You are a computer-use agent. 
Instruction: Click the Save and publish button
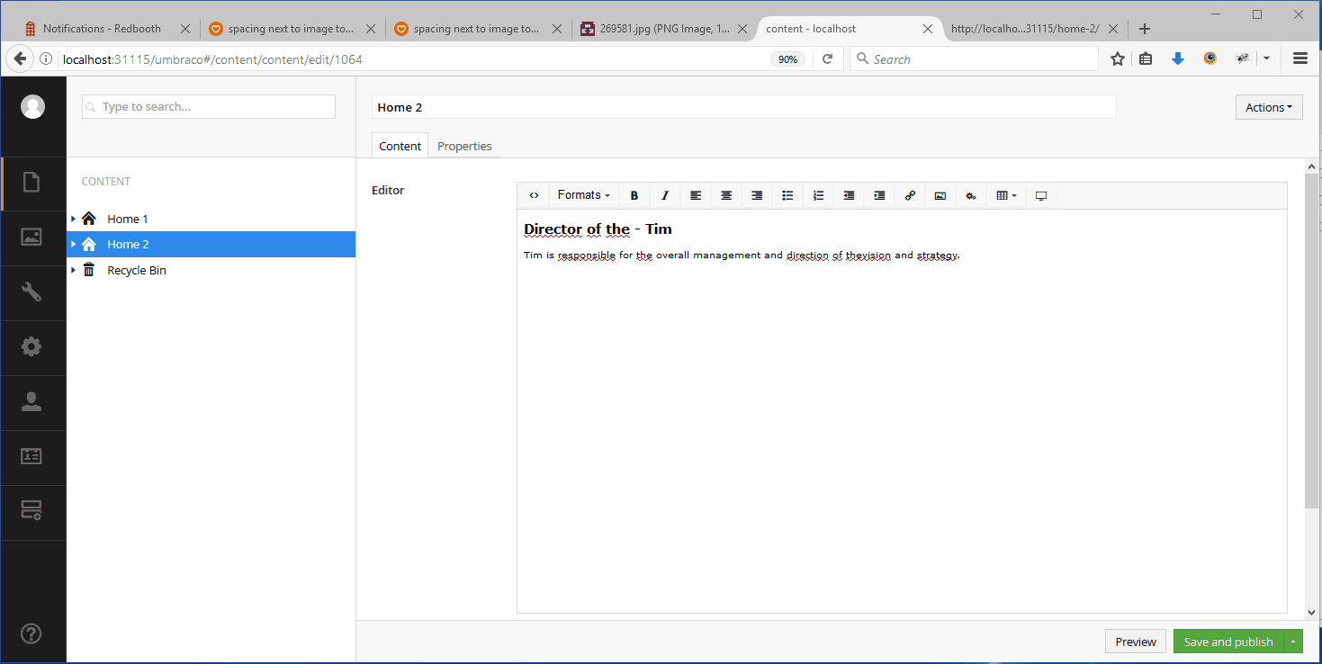[x=1228, y=642]
